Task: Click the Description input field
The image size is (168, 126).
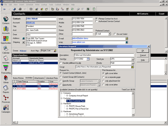Action: tap(104, 55)
